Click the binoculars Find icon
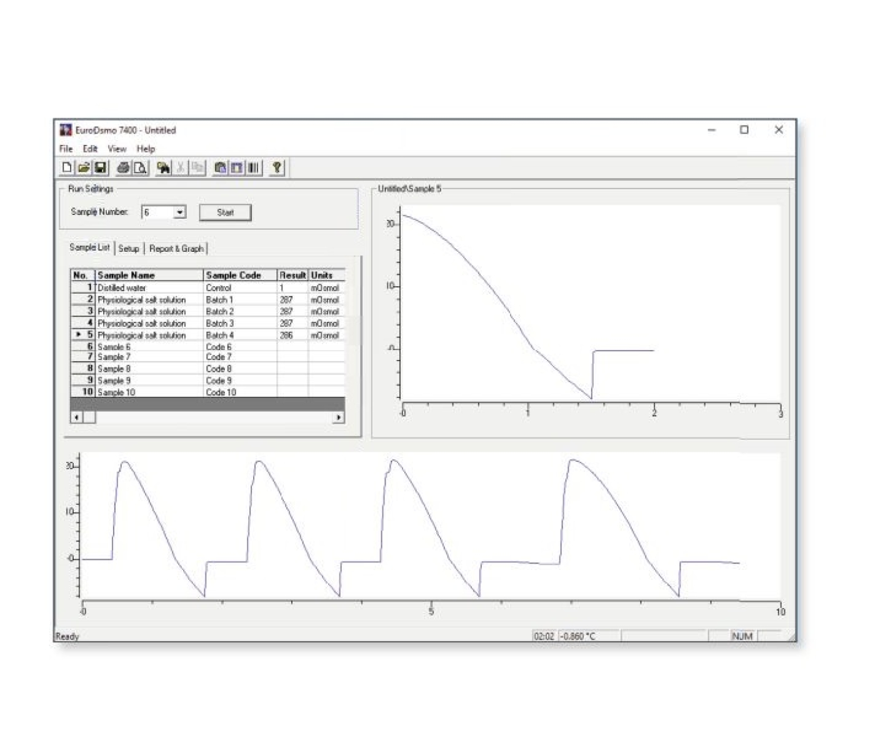875x753 pixels. 163,167
